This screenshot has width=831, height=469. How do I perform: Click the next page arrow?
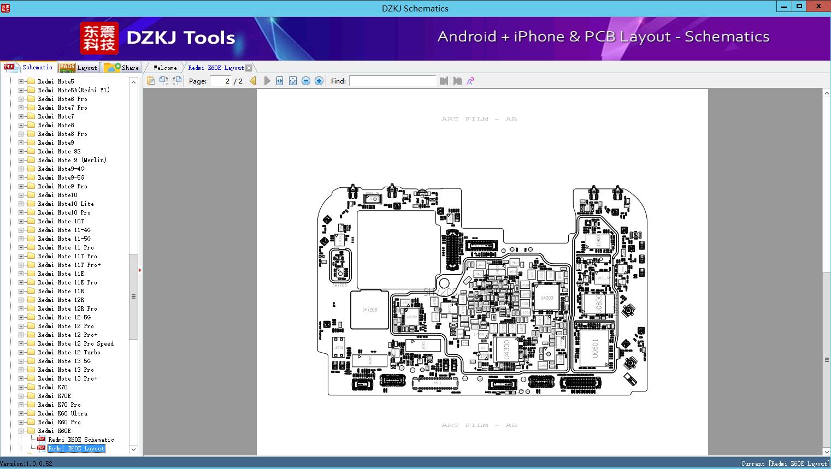267,81
